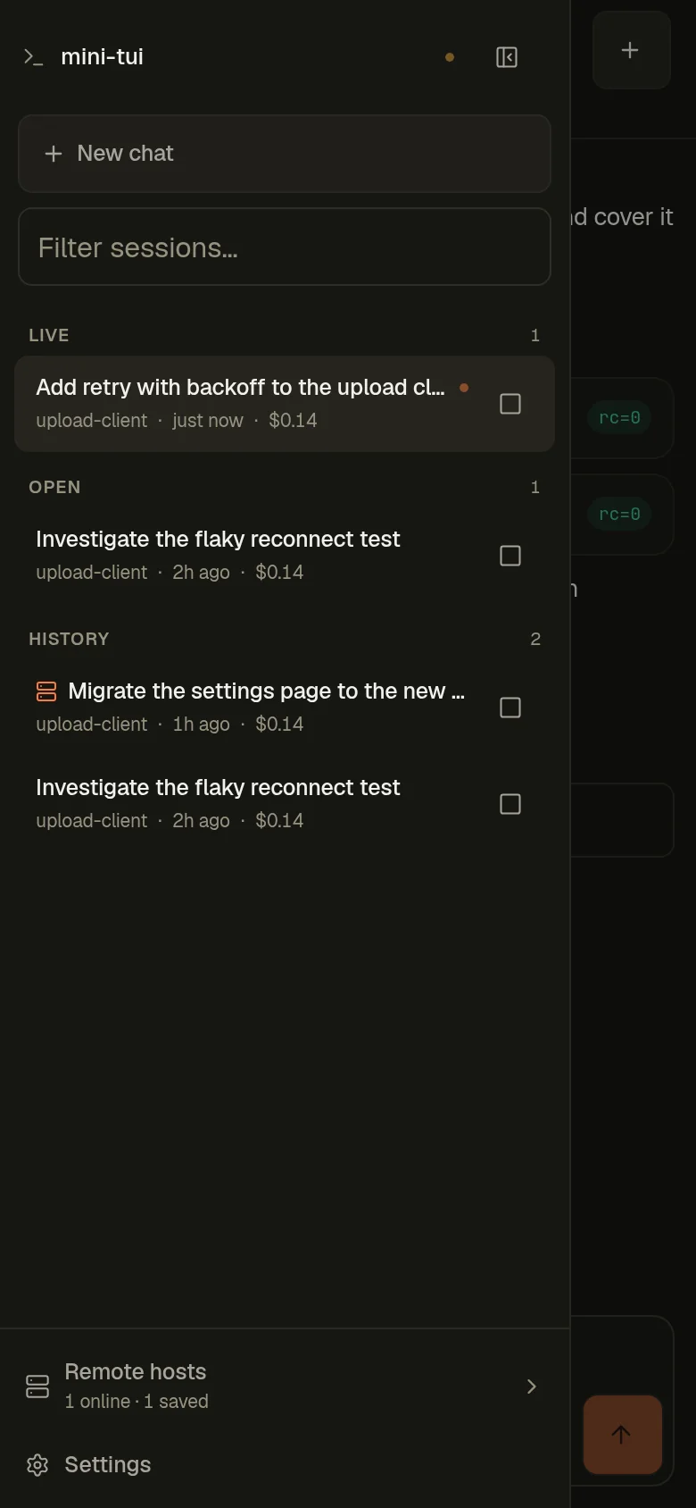Select checkbox for Migrate the settings page session
The width and height of the screenshot is (696, 1508).
(x=510, y=708)
